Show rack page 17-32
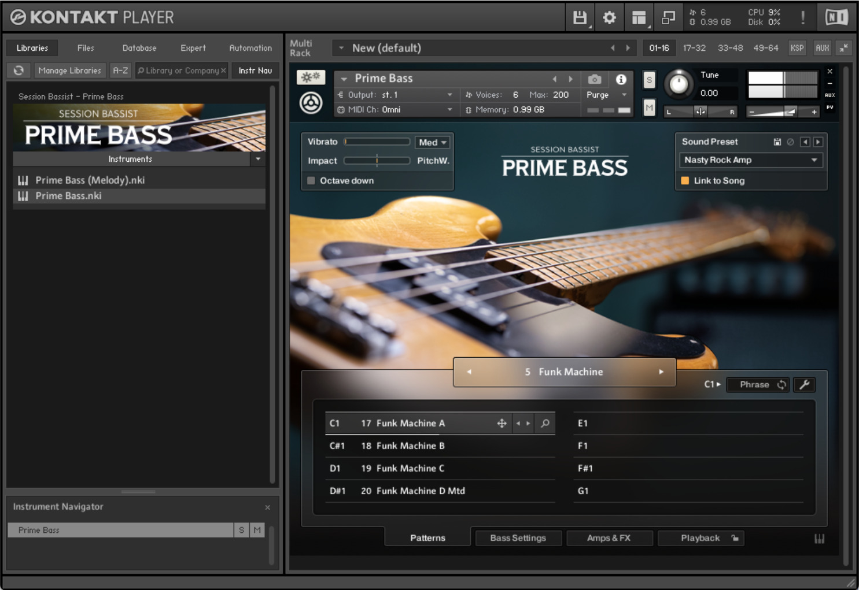Viewport: 859px width, 590px height. [x=694, y=48]
